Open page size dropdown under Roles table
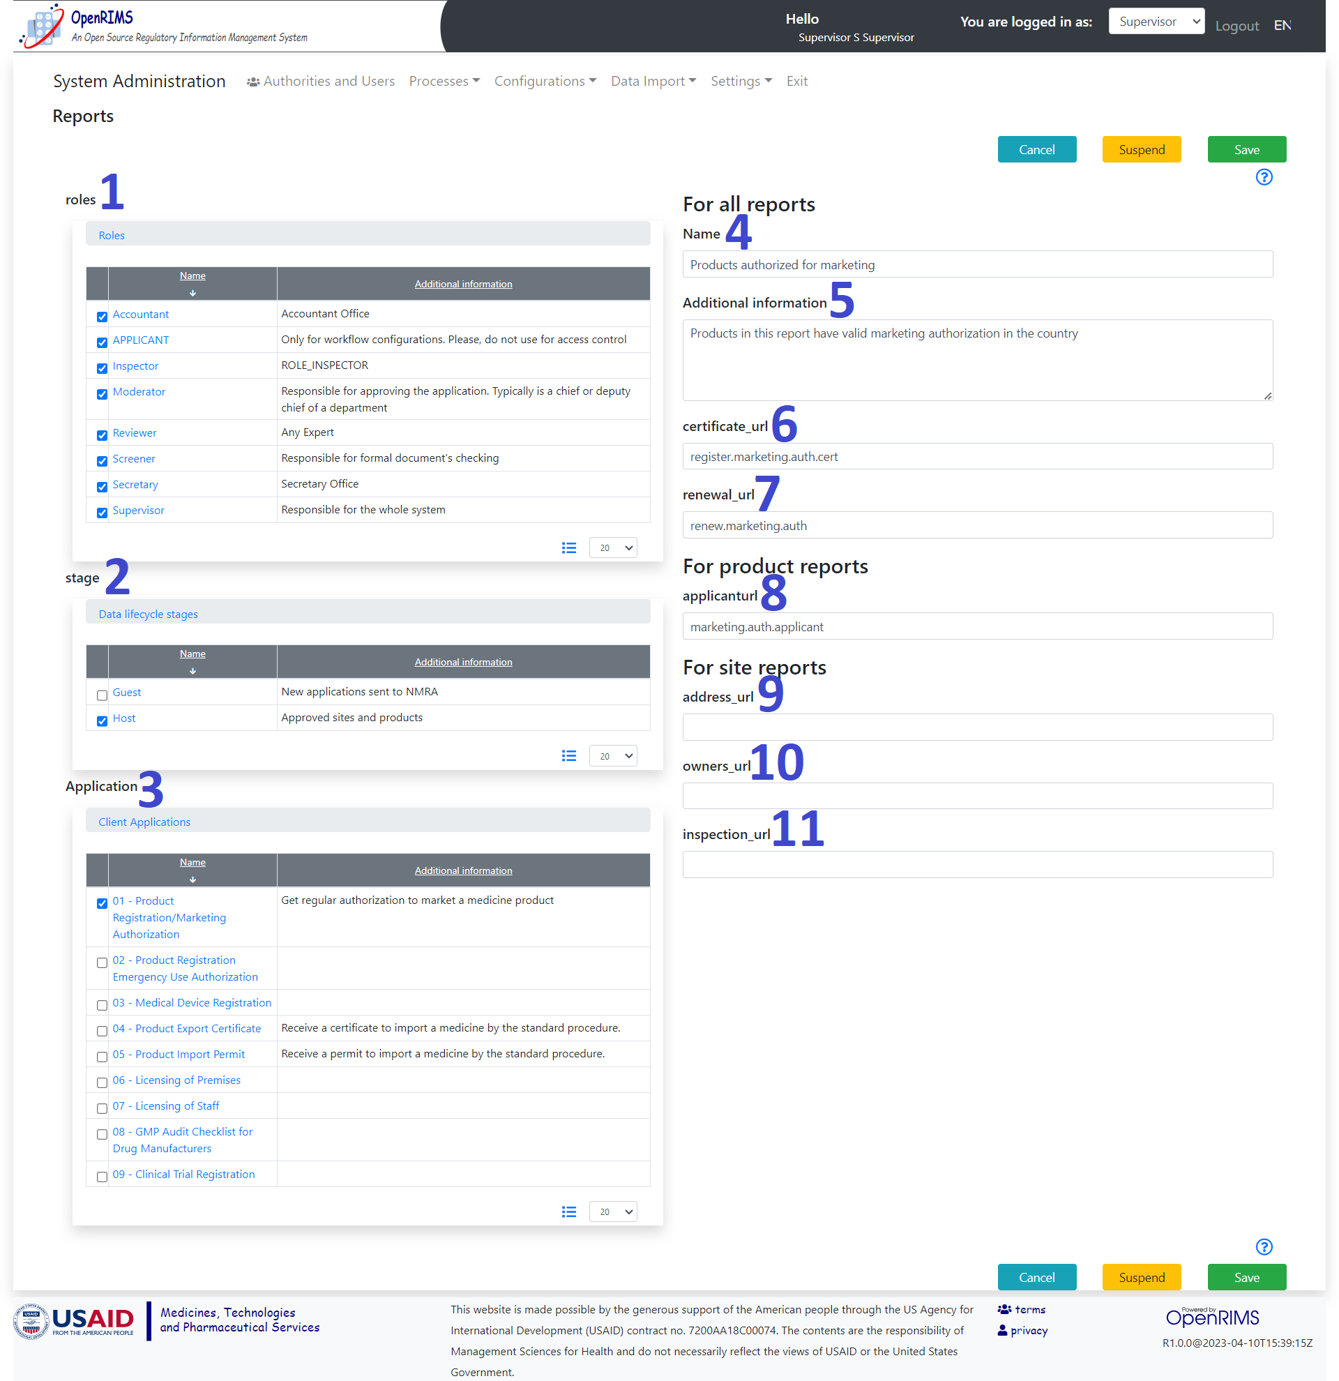The height and width of the screenshot is (1381, 1339). pos(613,548)
